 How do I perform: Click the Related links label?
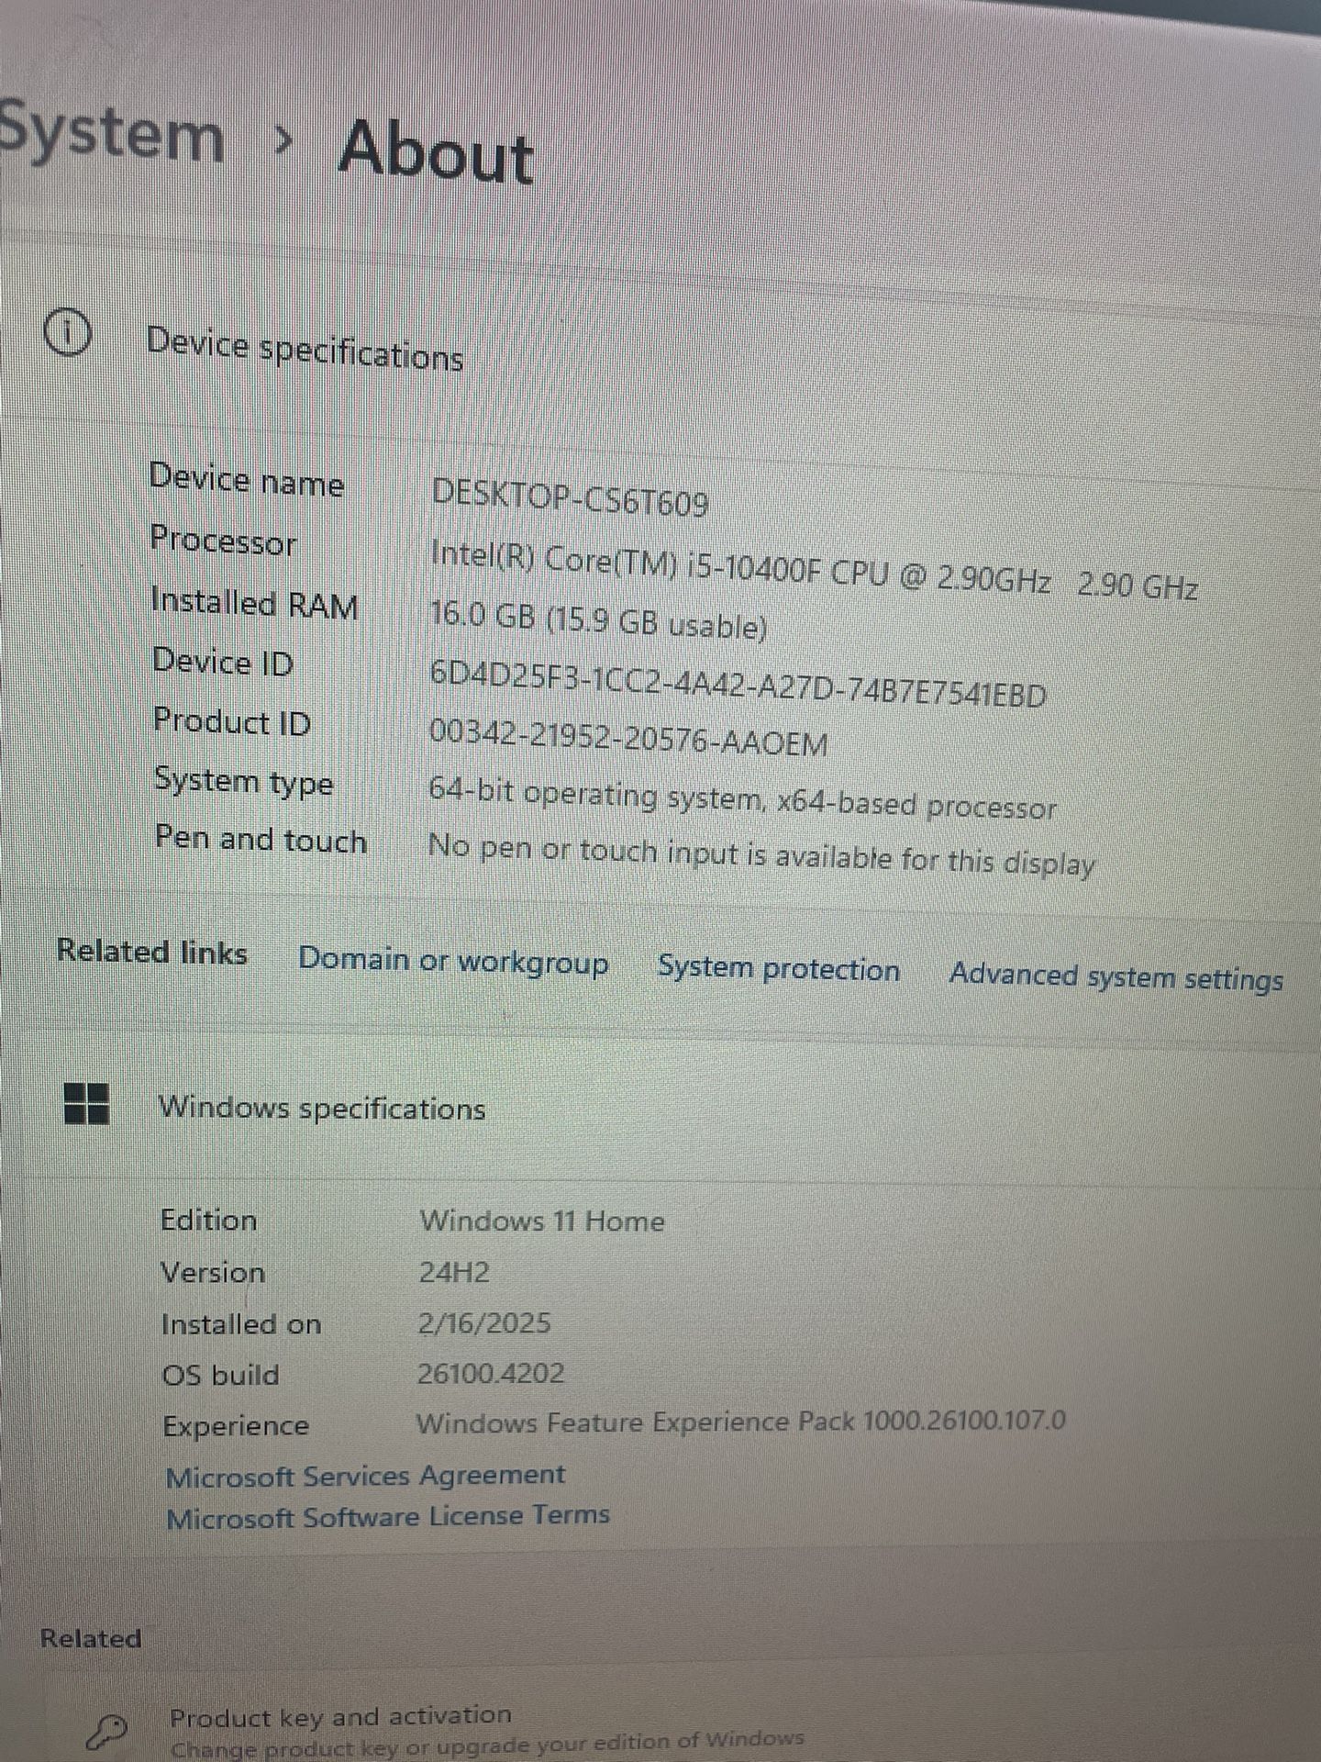(x=152, y=951)
